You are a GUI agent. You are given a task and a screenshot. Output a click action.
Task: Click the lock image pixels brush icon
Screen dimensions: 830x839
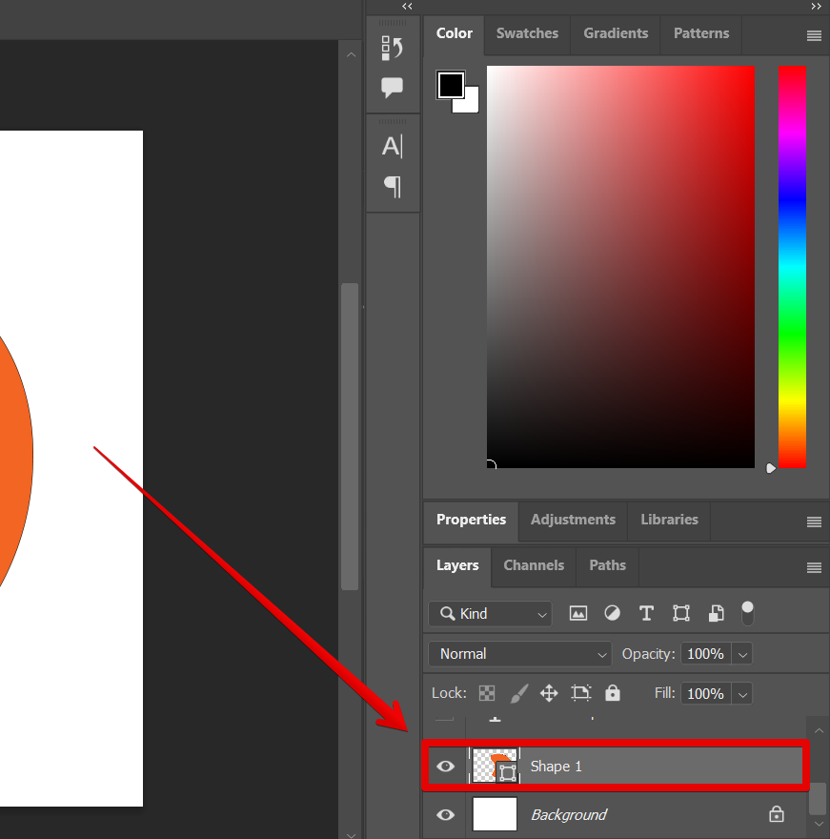coord(519,693)
